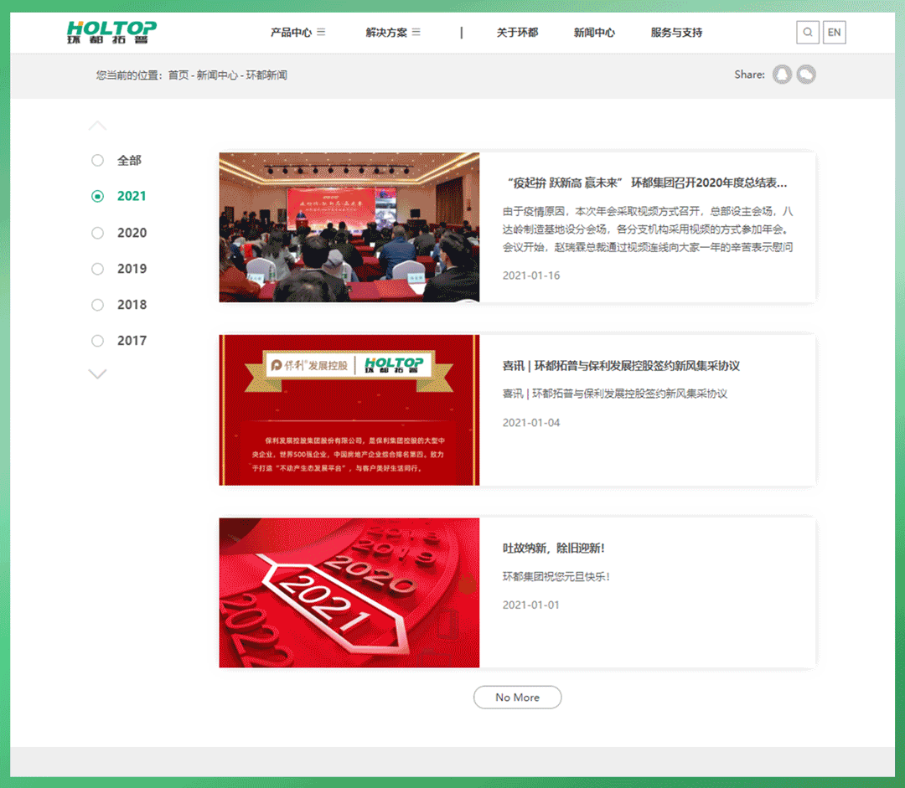Screen dimensions: 905x788
Task: Open the 2021 new year thumbnail
Action: pyautogui.click(x=349, y=592)
